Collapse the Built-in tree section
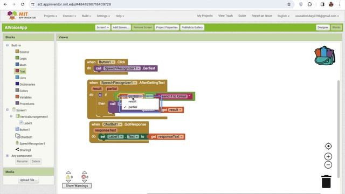This screenshot has height=194, width=345. point(7,45)
